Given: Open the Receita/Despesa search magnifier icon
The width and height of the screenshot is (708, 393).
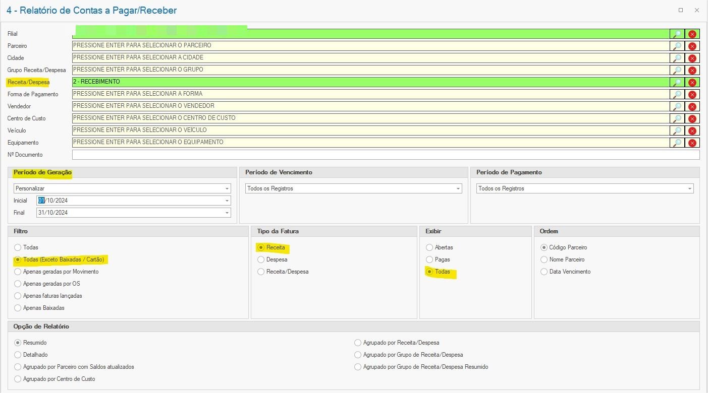Looking at the screenshot, I should pyautogui.click(x=677, y=82).
